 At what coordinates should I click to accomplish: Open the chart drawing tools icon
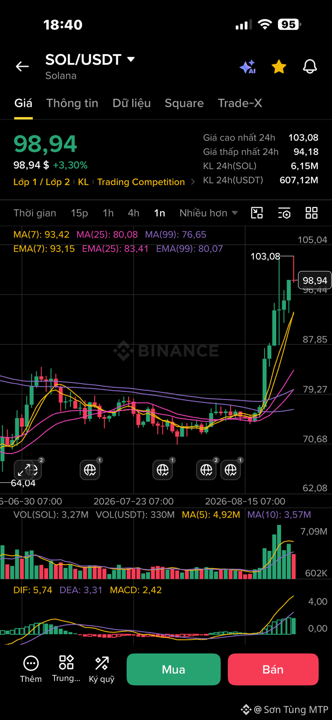(257, 213)
